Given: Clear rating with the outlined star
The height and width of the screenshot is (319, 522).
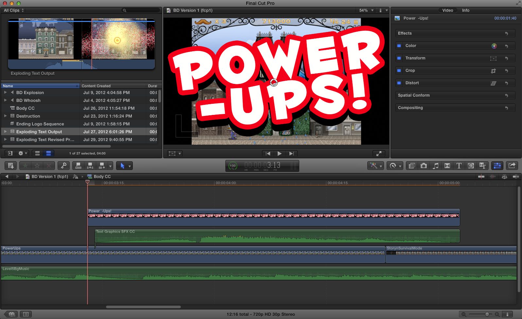Looking at the screenshot, I should pos(37,166).
